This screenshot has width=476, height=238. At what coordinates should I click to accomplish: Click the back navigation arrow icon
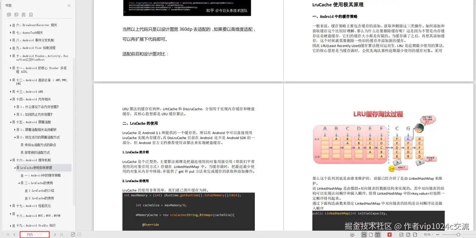click(73, 235)
